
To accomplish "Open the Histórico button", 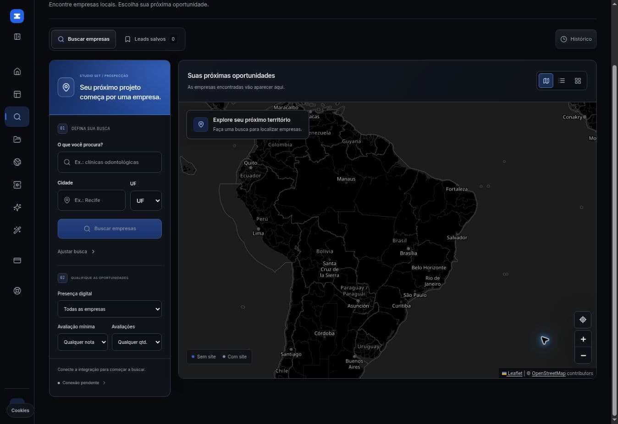I will (x=576, y=39).
